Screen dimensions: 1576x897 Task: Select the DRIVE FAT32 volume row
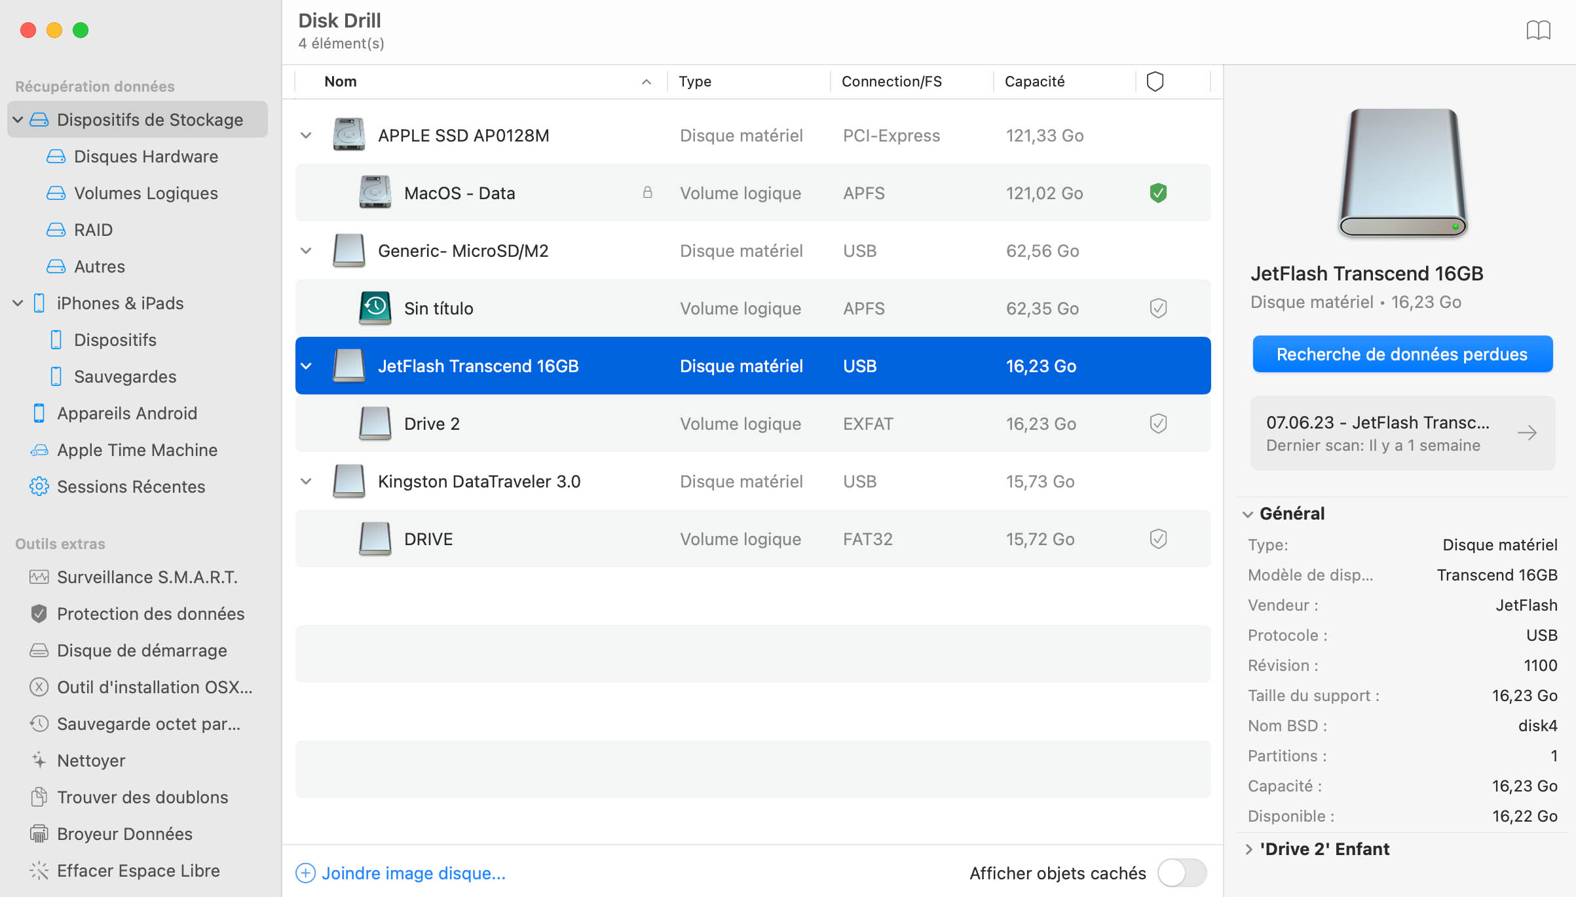click(753, 539)
